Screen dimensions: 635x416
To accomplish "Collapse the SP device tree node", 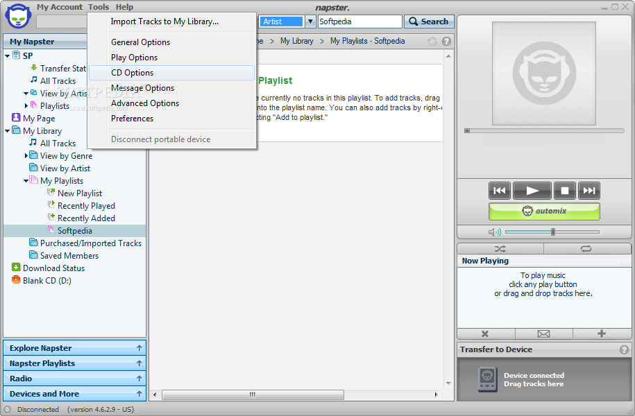I will coord(8,56).
